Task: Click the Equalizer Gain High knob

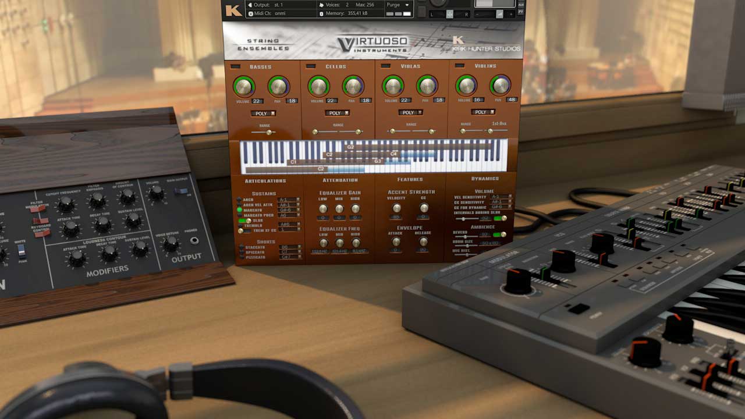Action: click(x=355, y=208)
